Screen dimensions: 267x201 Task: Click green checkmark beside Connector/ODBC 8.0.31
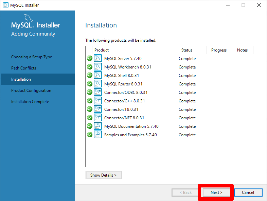(x=90, y=92)
